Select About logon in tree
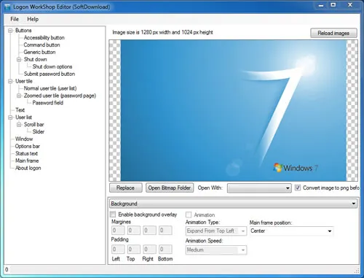364x278 pixels. tap(28, 168)
